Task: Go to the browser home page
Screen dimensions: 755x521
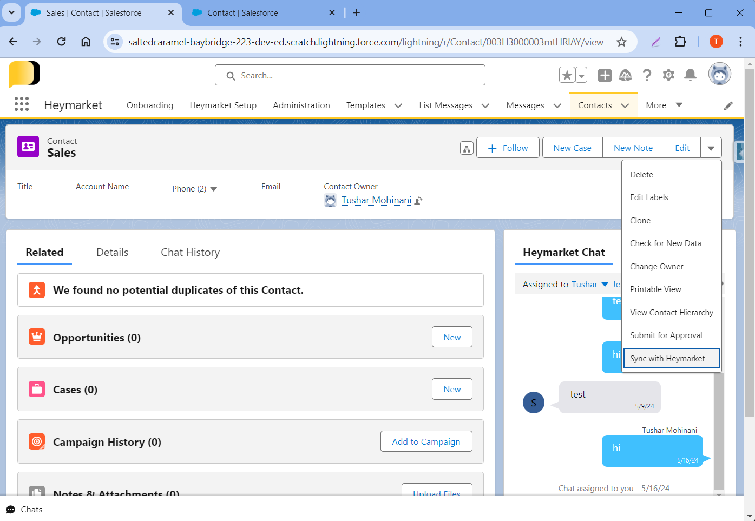Action: [86, 42]
